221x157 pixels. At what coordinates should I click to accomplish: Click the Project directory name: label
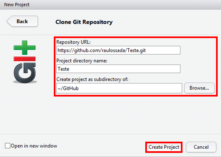tap(82, 60)
